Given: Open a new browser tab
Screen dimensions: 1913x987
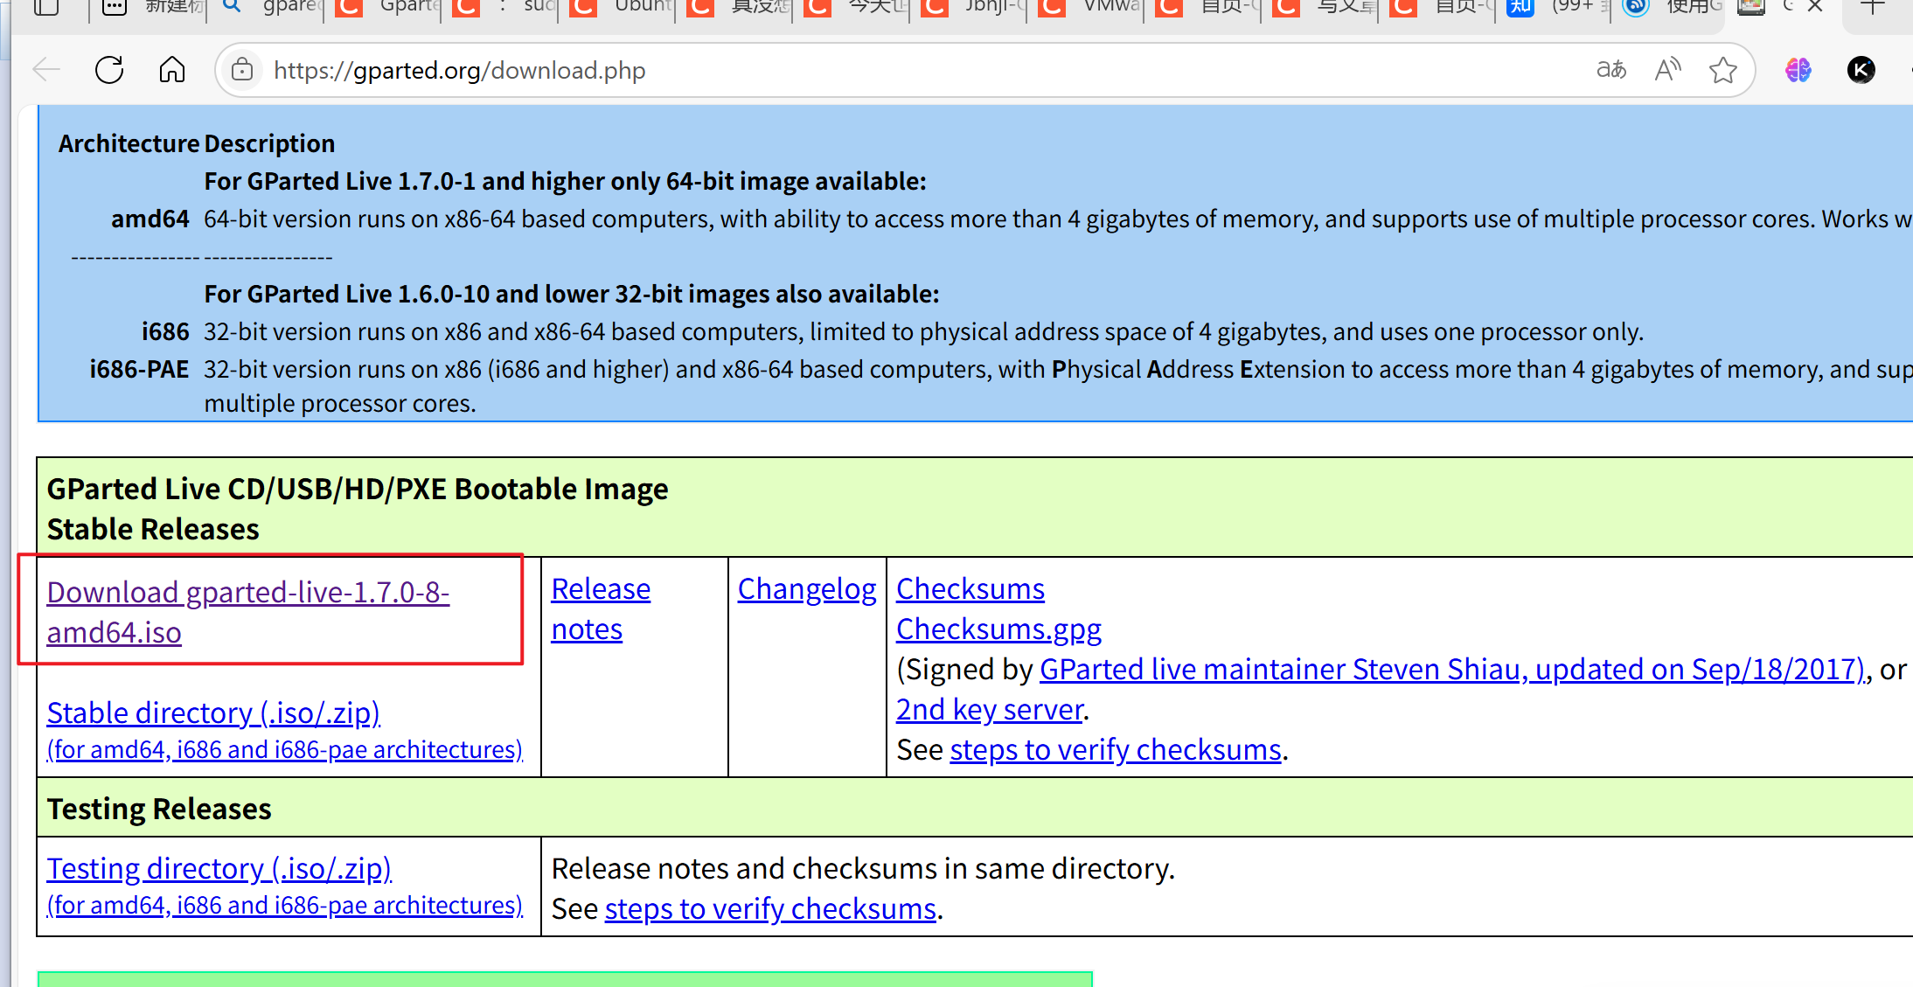Looking at the screenshot, I should (x=1872, y=7).
